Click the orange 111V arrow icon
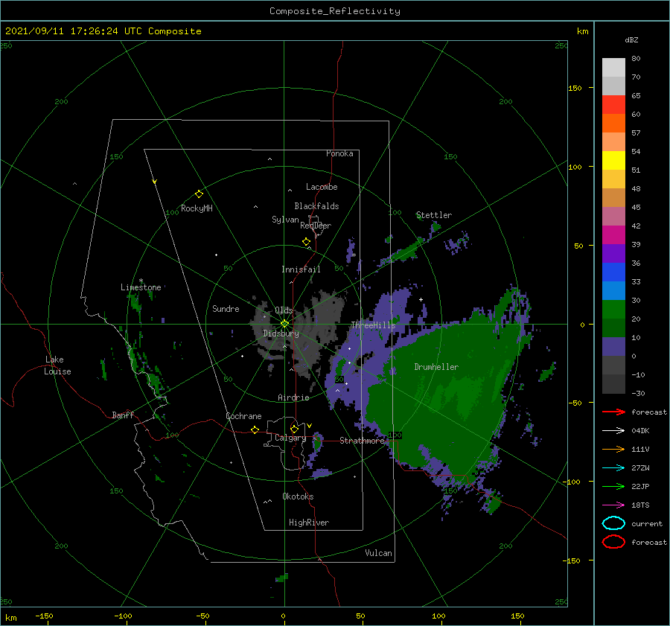Viewport: 670px width, 626px height. point(613,449)
